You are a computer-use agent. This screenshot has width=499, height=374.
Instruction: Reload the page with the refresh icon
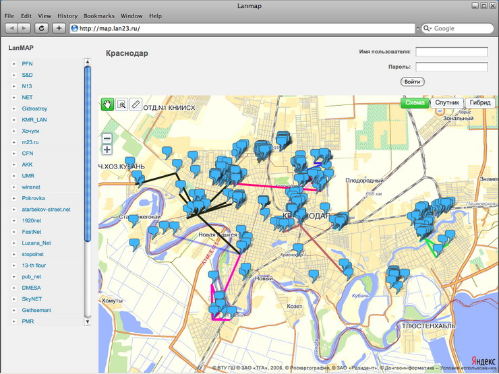[42, 28]
